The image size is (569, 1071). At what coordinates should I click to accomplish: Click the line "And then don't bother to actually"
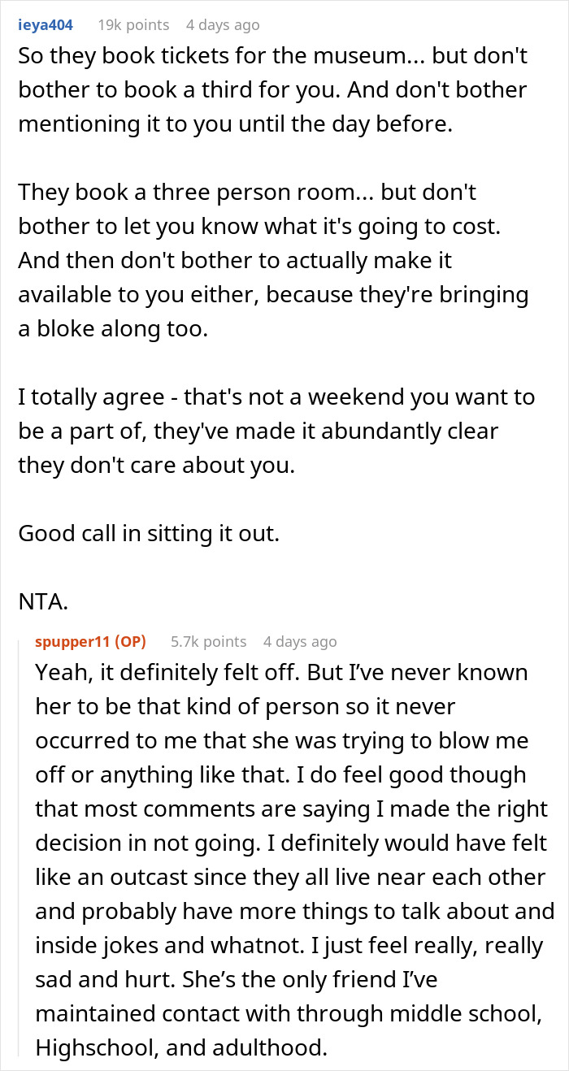pos(235,261)
